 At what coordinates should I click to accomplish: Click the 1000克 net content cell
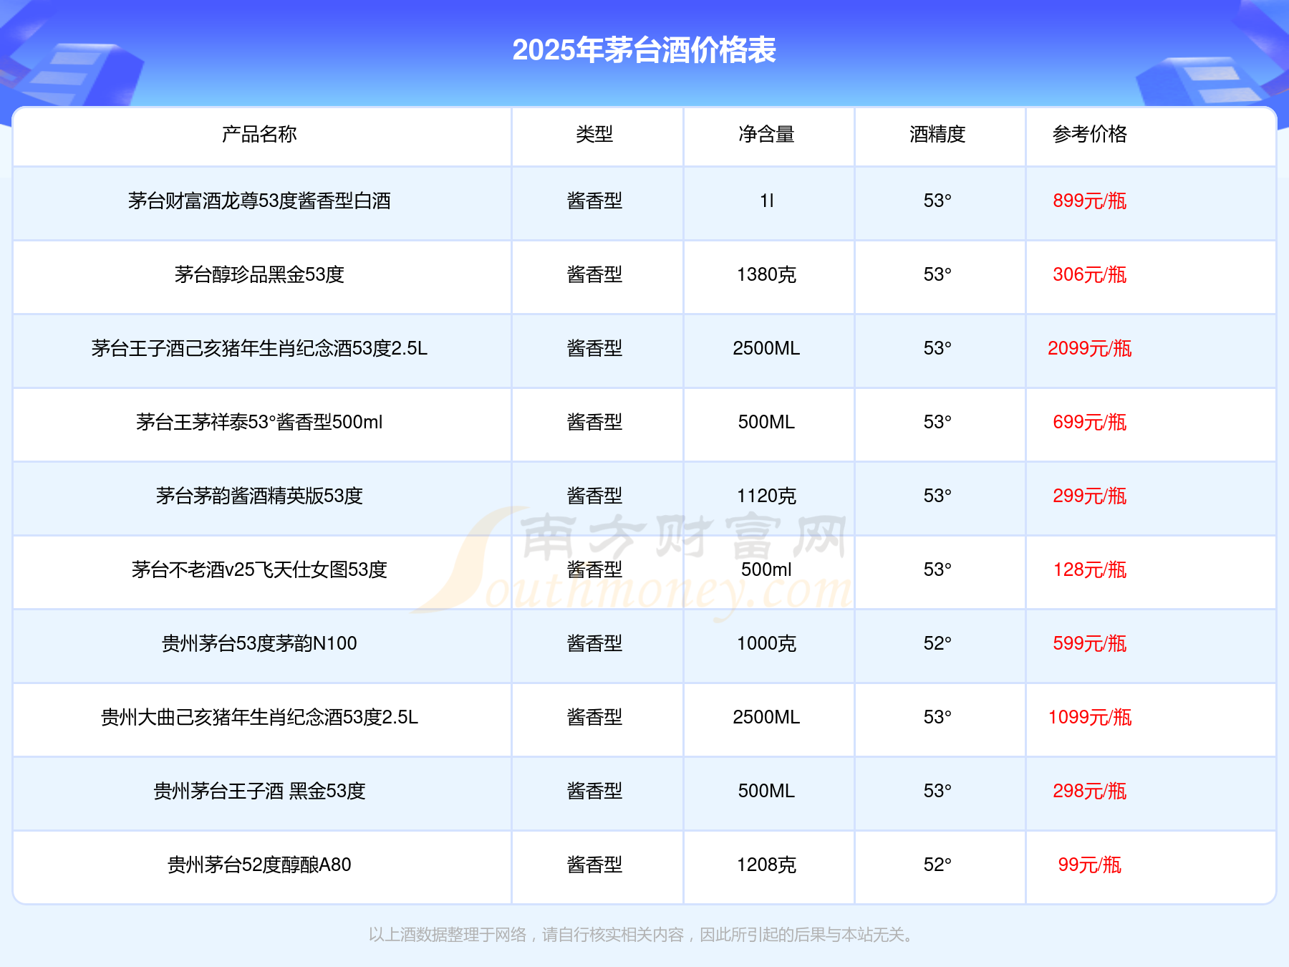click(x=766, y=643)
